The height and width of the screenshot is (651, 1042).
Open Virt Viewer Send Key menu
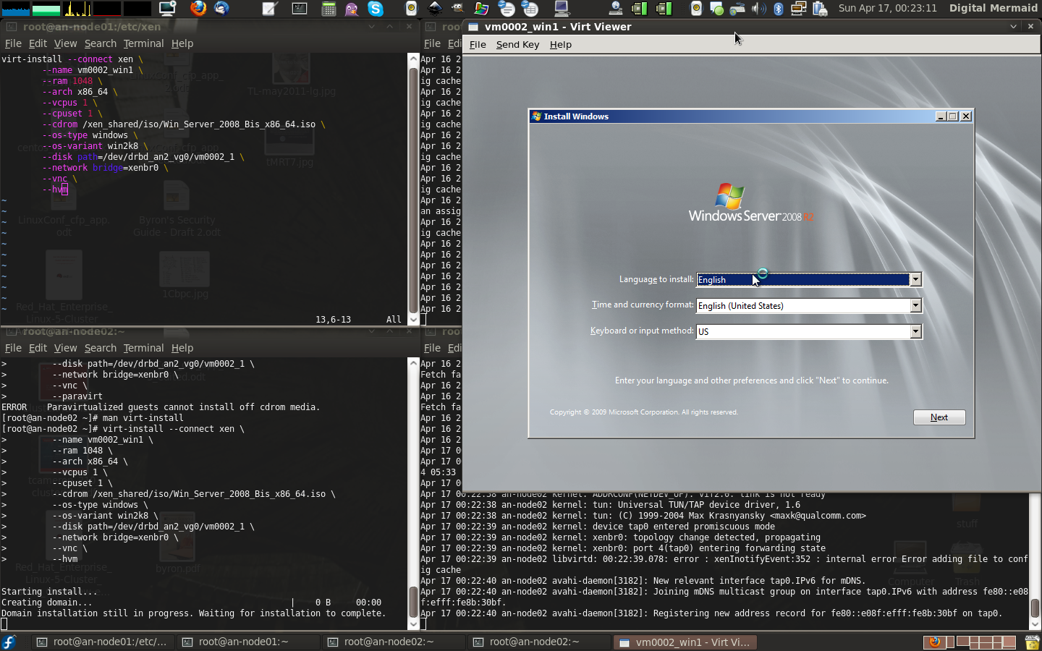(x=517, y=44)
